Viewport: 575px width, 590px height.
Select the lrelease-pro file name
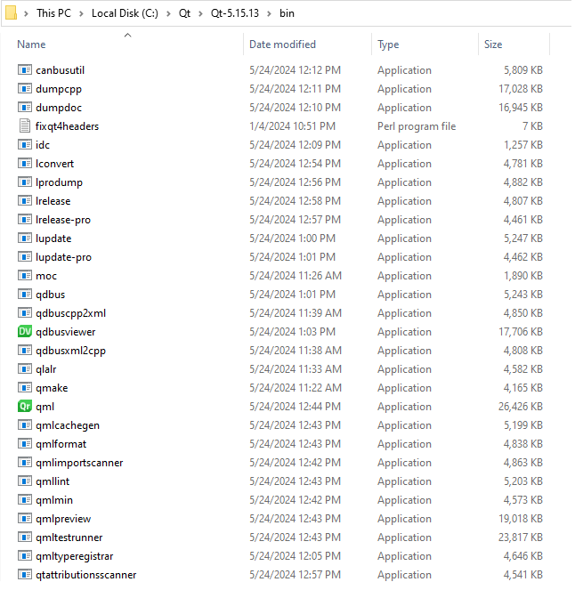[63, 220]
